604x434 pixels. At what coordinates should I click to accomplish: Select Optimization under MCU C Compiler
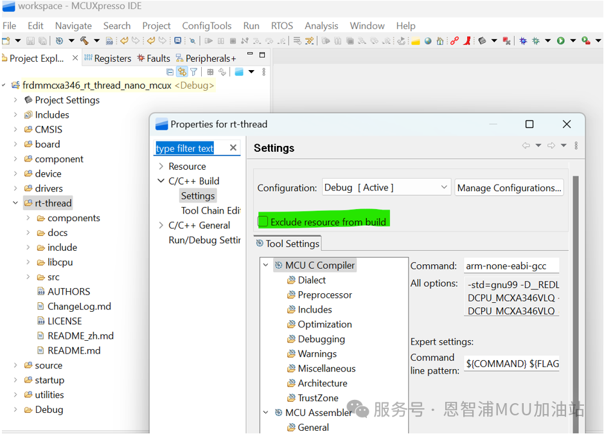coord(324,324)
